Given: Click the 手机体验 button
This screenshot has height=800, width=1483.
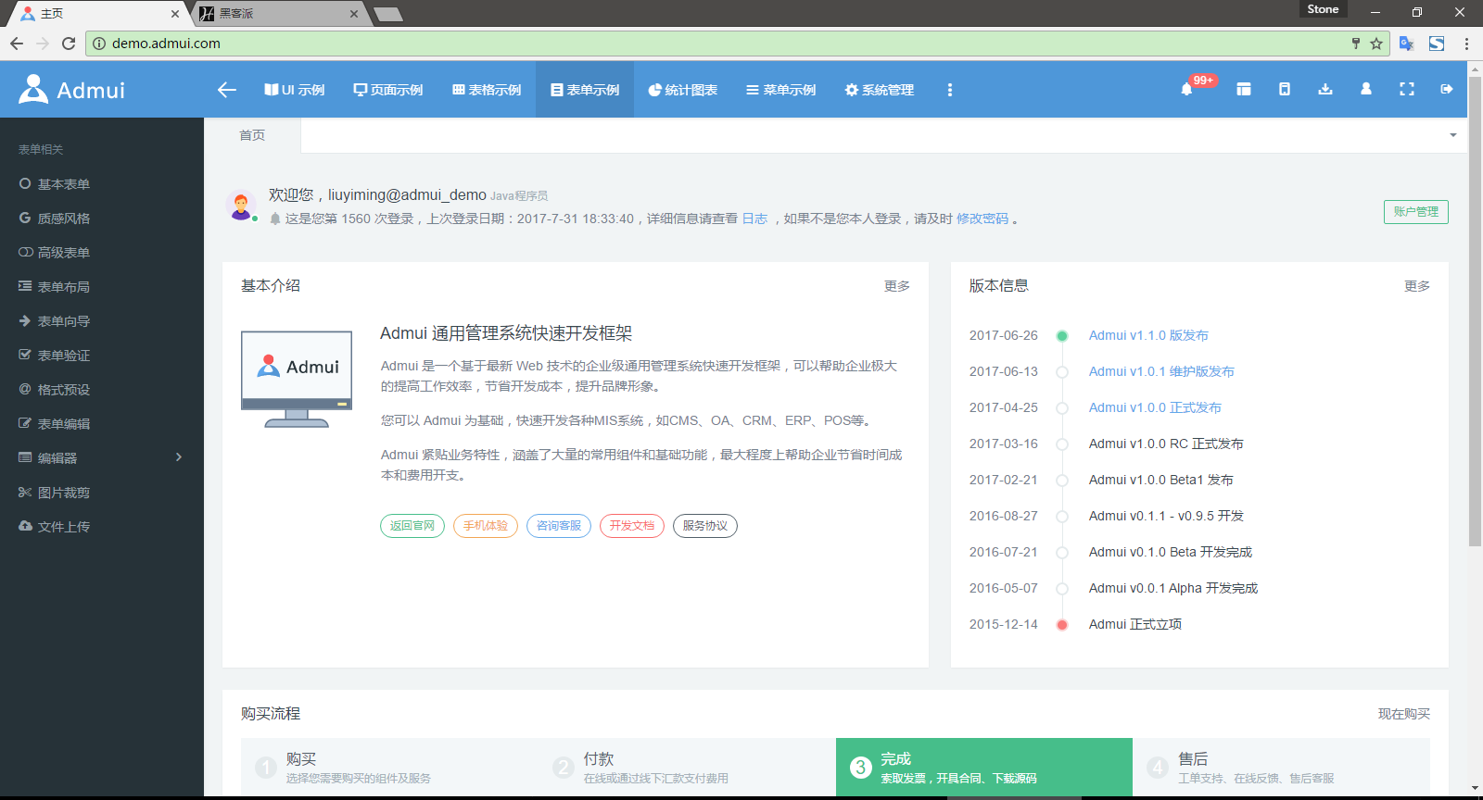Looking at the screenshot, I should [x=486, y=526].
